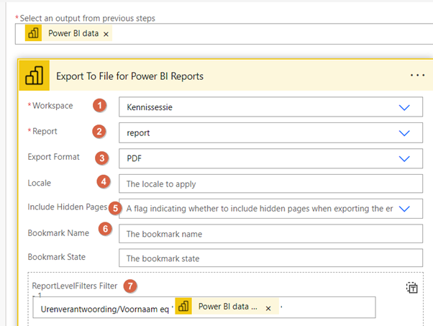Open the Export Format dropdown set to PDF

(270, 158)
